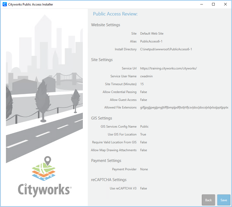Click the Install Directory path text

coord(166,49)
